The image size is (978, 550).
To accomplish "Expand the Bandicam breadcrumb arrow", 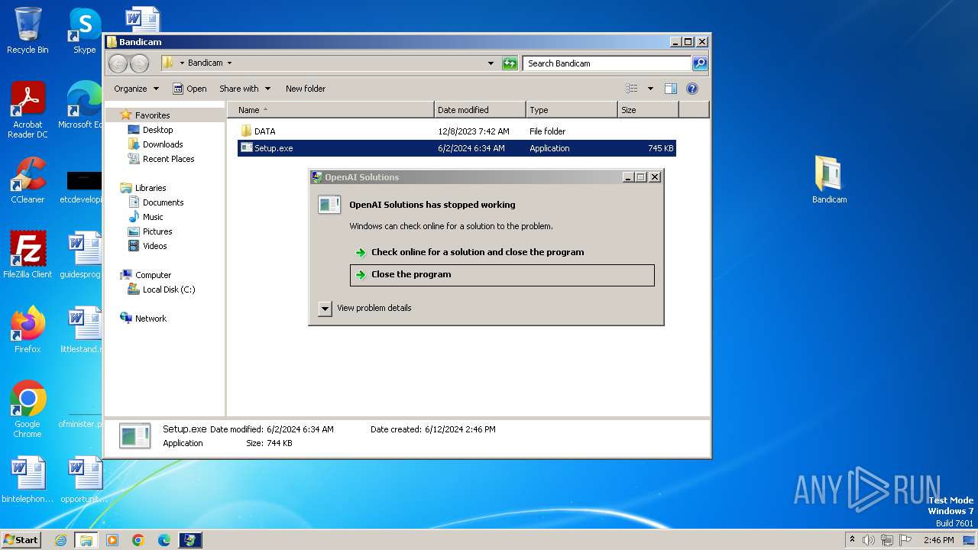I will (x=229, y=63).
